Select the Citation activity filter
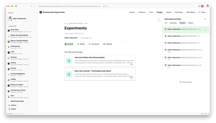 [190, 23]
